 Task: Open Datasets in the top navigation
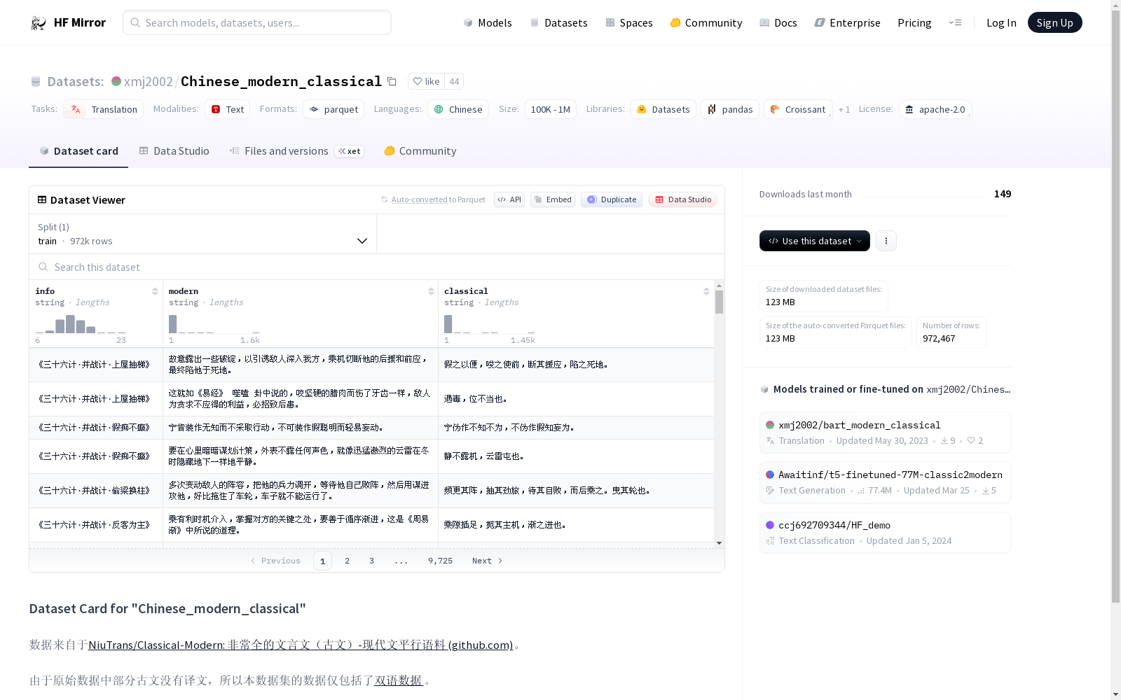(558, 22)
